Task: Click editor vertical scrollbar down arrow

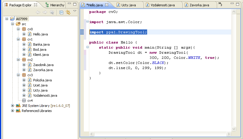Action: 234,129
